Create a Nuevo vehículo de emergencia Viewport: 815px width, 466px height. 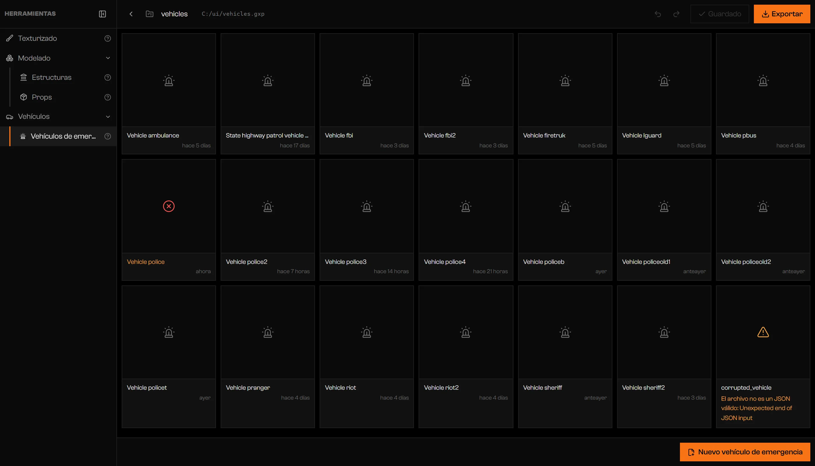pos(745,452)
